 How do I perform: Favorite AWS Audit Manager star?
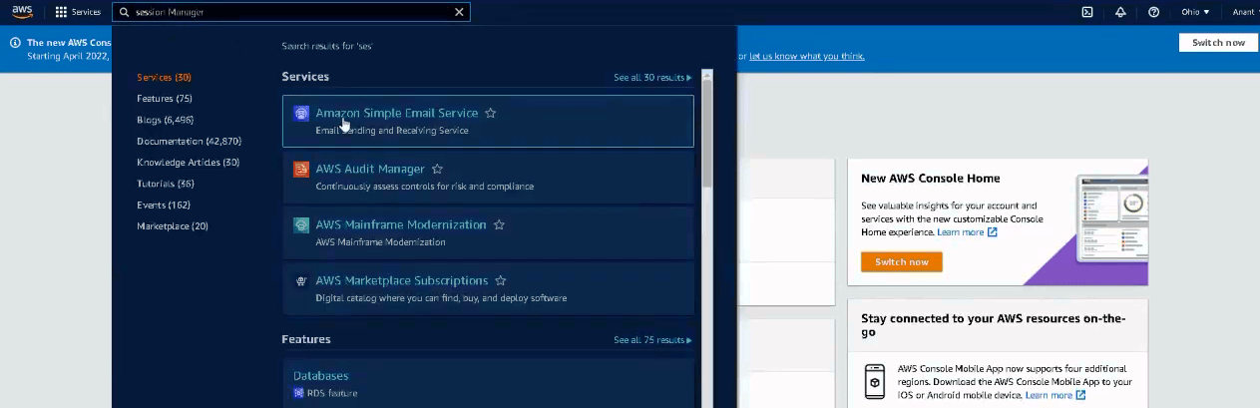click(x=437, y=170)
